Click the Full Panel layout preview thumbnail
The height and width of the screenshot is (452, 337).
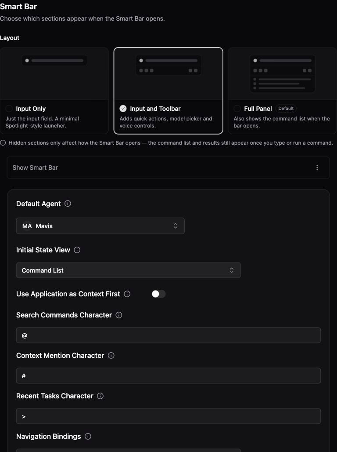click(282, 74)
